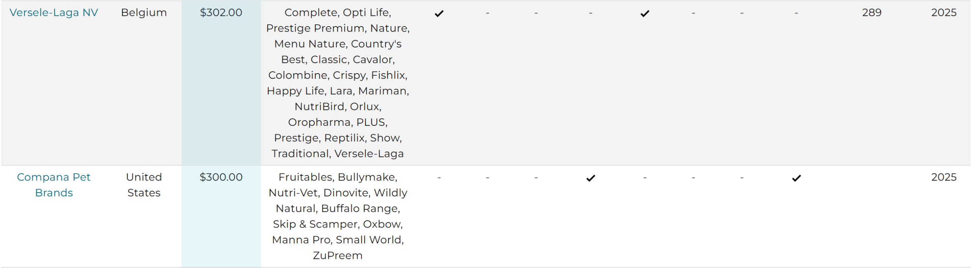Image resolution: width=971 pixels, height=268 pixels.
Task: Click the Belgium country cell
Action: (144, 13)
